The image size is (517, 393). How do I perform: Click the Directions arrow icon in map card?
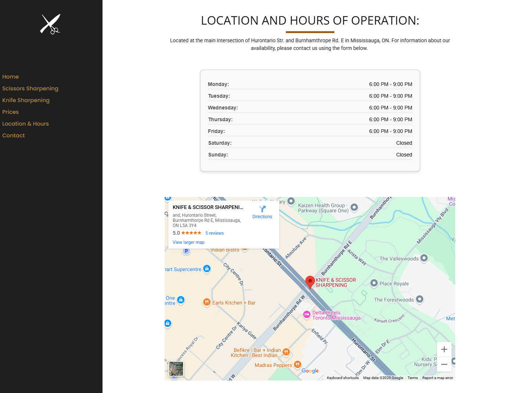tap(262, 209)
